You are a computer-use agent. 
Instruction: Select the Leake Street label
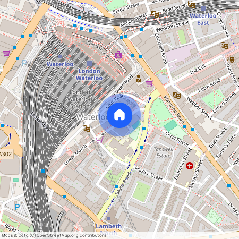tap(41, 122)
